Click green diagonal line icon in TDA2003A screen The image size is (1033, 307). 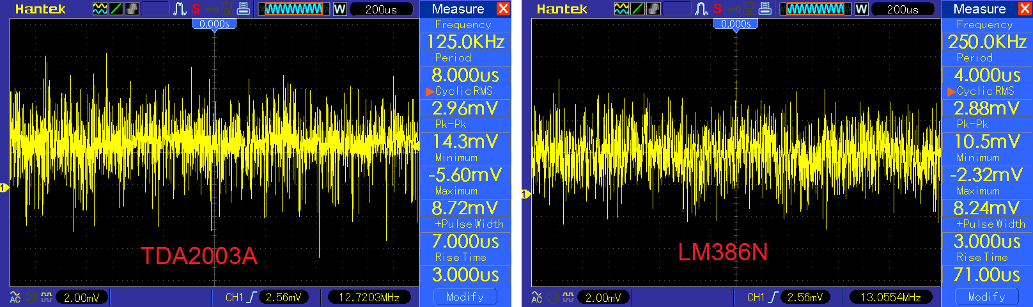click(116, 9)
